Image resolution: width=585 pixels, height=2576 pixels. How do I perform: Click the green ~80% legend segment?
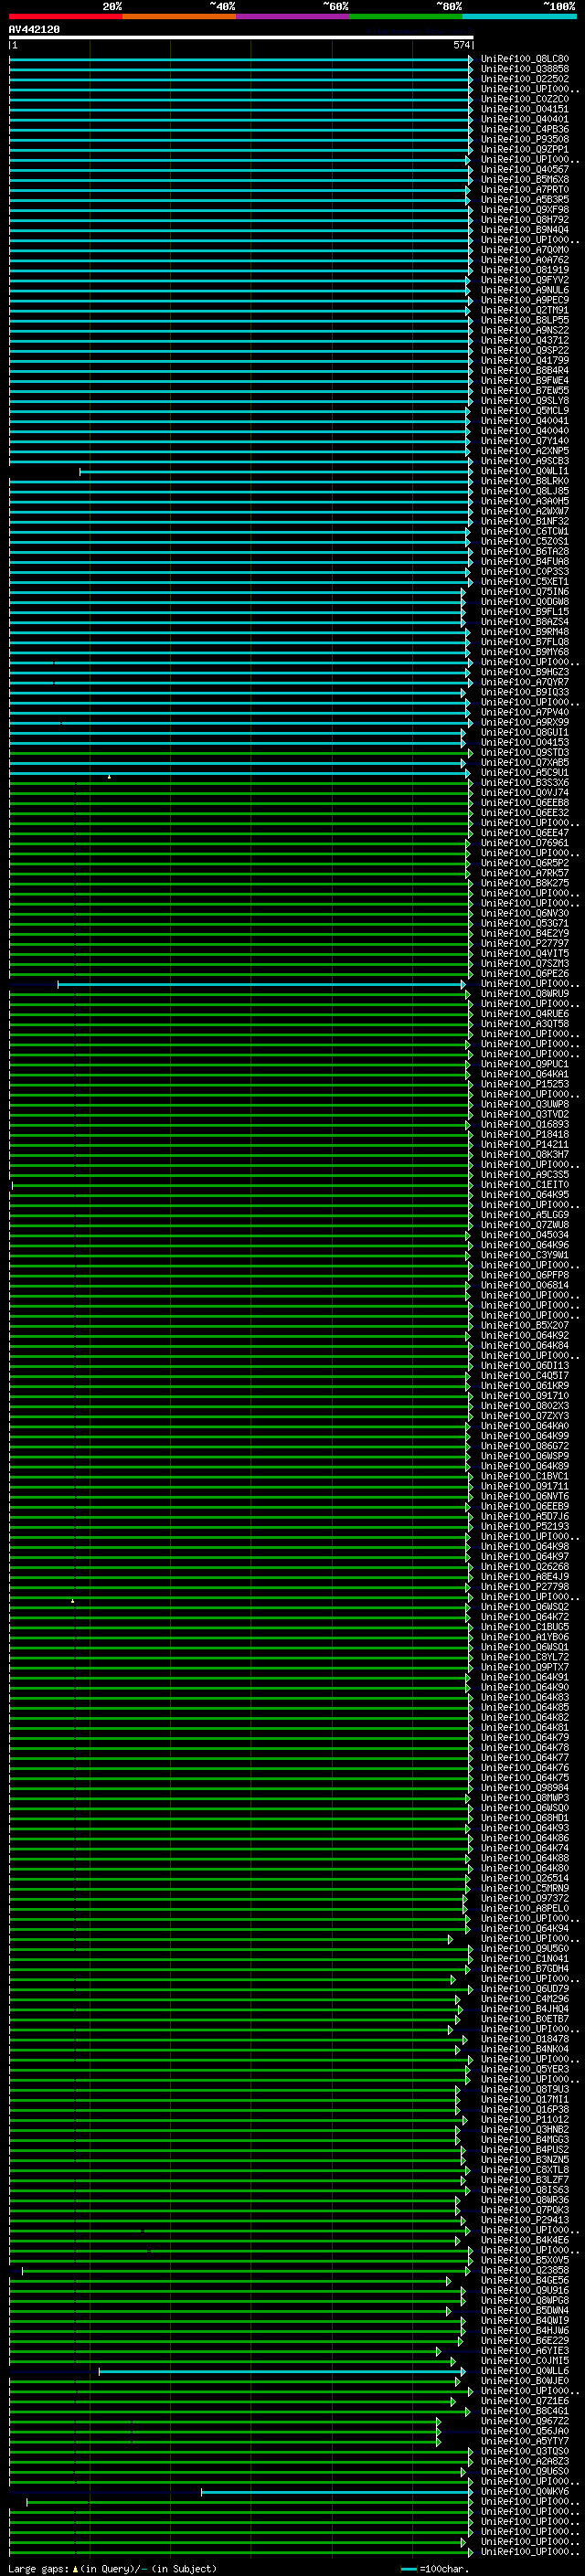coord(406,16)
